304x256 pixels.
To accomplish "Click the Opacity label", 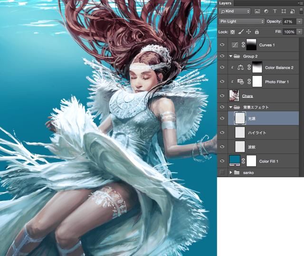I will [x=274, y=21].
